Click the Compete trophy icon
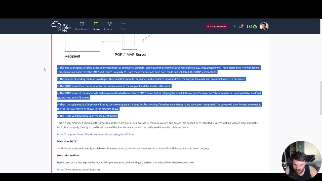 (109, 24)
